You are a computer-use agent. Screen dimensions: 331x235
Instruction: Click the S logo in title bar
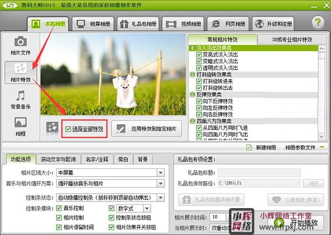9,5
